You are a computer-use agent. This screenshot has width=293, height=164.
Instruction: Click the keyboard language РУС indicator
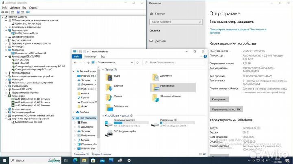tap(268, 160)
